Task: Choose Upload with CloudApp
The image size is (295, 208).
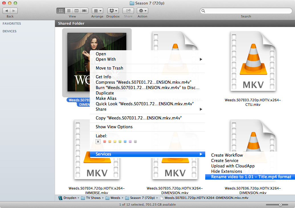Action: click(250, 166)
